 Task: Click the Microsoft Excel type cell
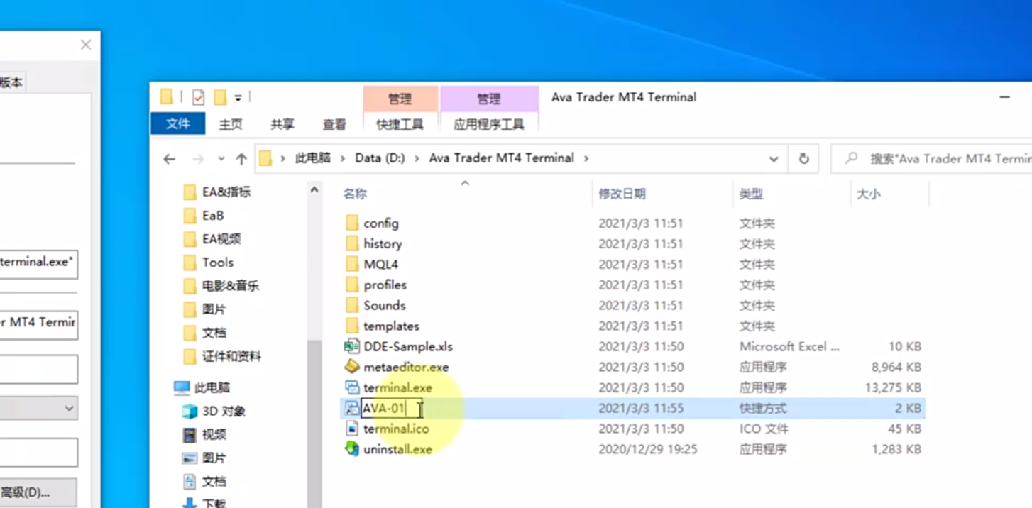click(790, 346)
